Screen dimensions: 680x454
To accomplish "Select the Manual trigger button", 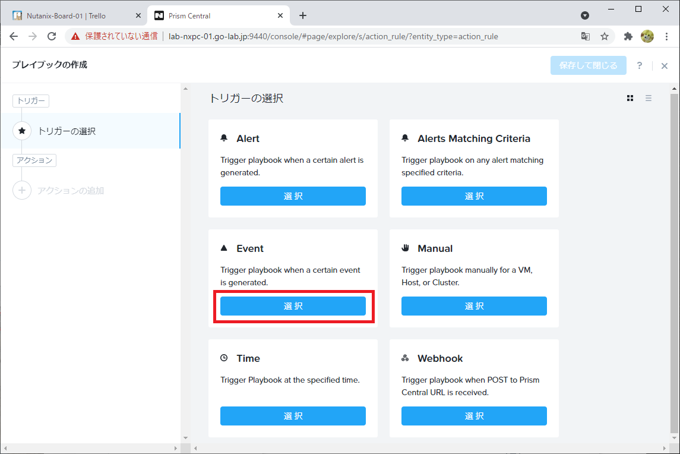I will [474, 306].
